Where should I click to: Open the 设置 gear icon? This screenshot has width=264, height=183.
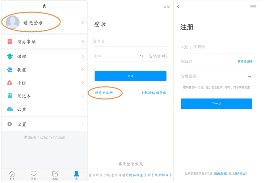10,124
